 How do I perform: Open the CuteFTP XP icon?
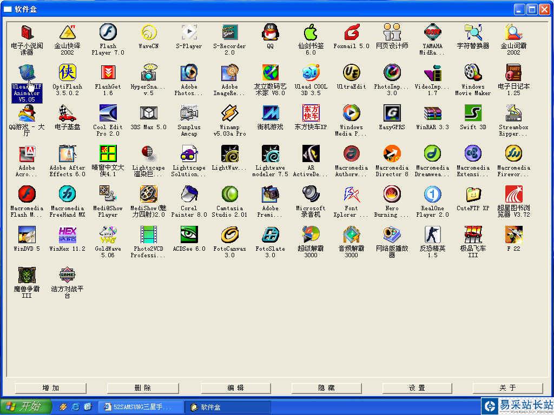[473, 194]
